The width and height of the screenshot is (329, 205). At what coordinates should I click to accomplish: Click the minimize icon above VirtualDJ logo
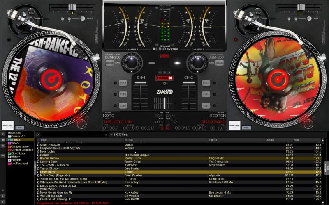pyautogui.click(x=160, y=73)
